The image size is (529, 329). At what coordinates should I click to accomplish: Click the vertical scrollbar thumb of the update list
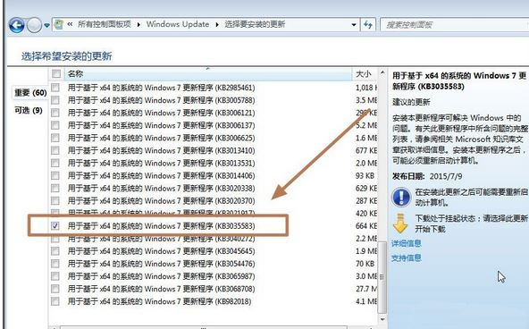click(x=382, y=276)
